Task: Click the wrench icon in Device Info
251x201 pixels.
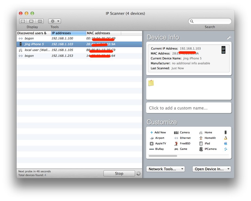Action: click(229, 37)
